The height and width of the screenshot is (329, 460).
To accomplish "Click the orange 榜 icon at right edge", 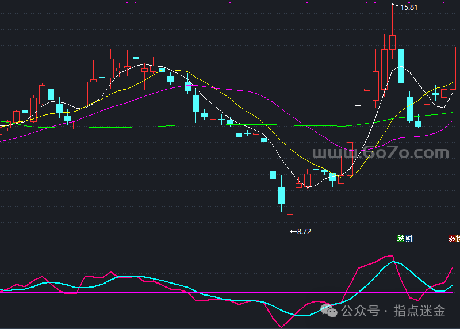I will [458, 238].
